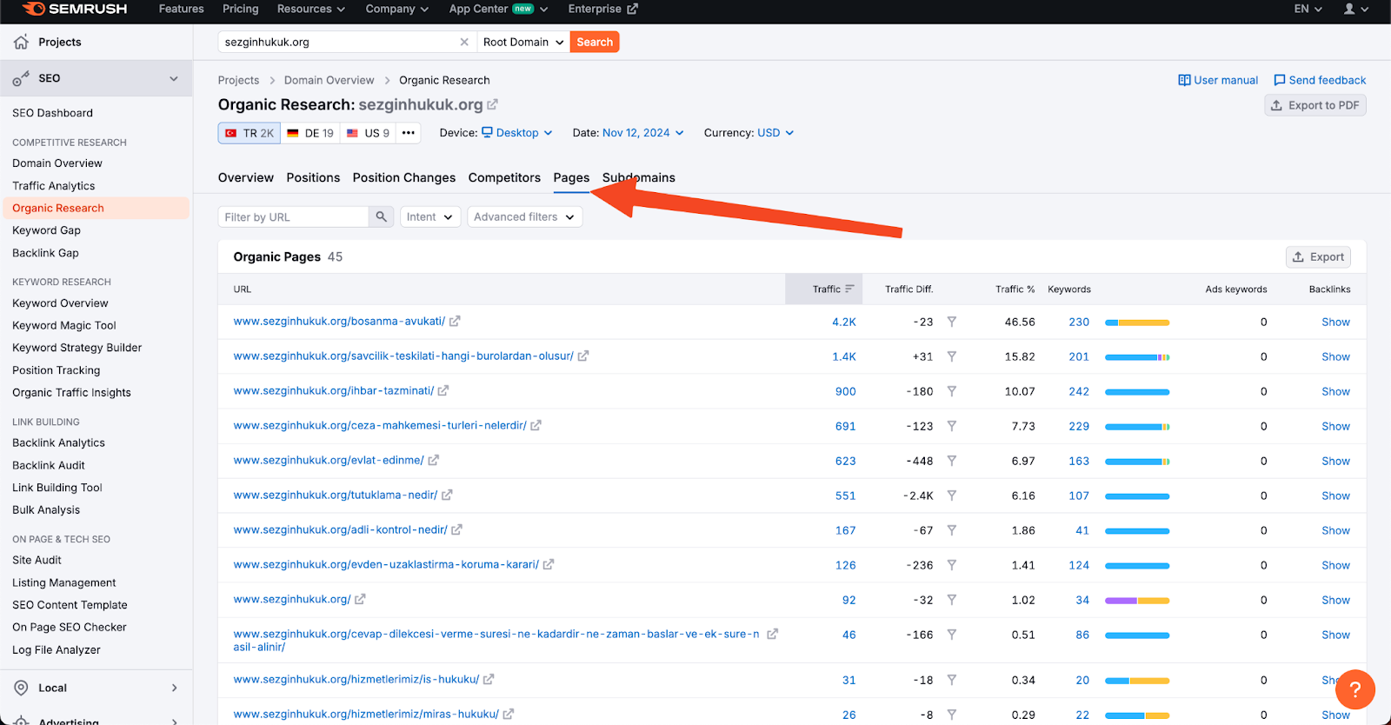
Task: Click filter icon in savcilik-teskilati row
Action: 952,356
